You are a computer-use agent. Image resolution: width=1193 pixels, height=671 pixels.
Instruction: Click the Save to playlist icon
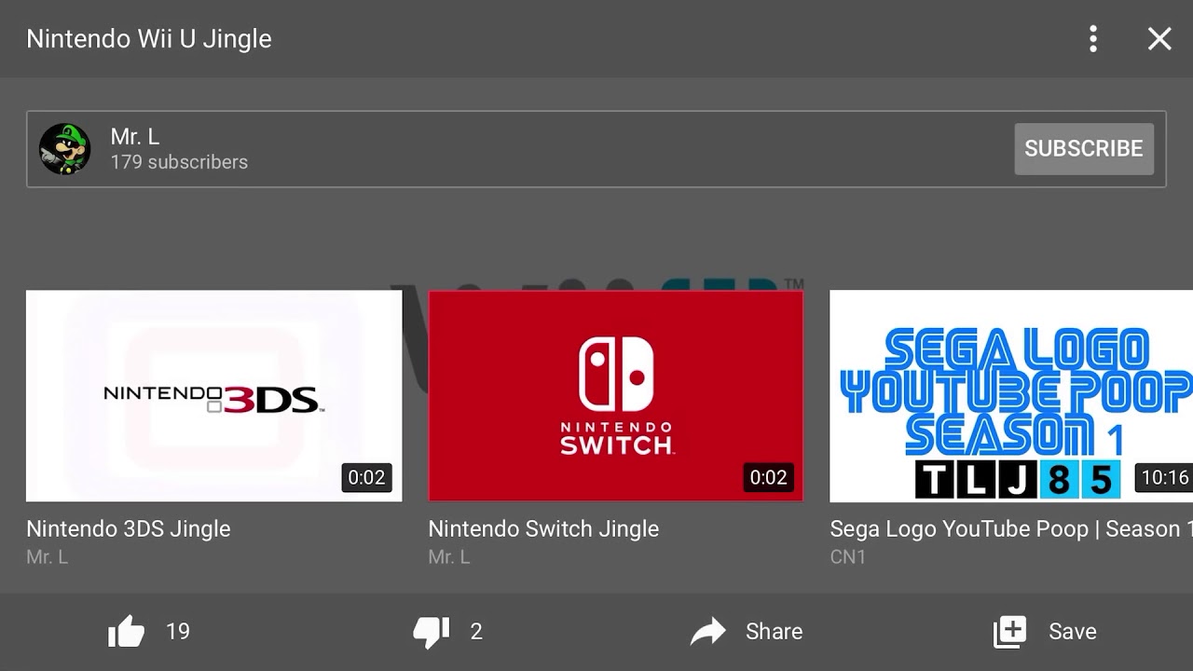1009,632
